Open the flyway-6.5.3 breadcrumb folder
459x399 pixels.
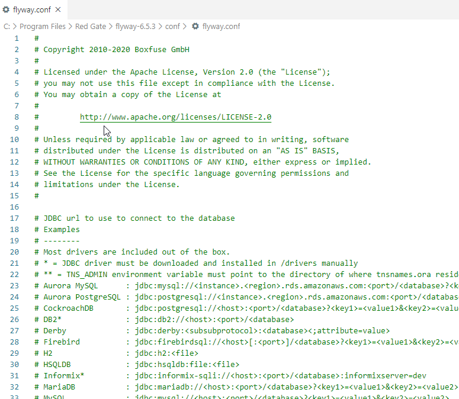click(136, 27)
